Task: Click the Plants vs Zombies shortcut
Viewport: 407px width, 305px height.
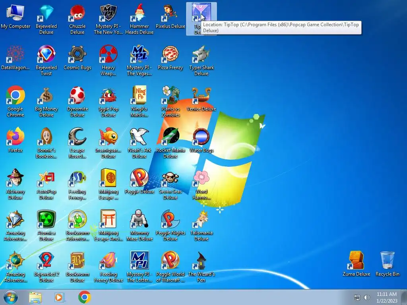Action: coord(170,102)
